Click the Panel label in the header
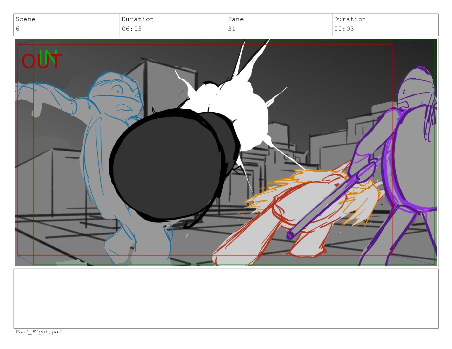 pos(238,19)
